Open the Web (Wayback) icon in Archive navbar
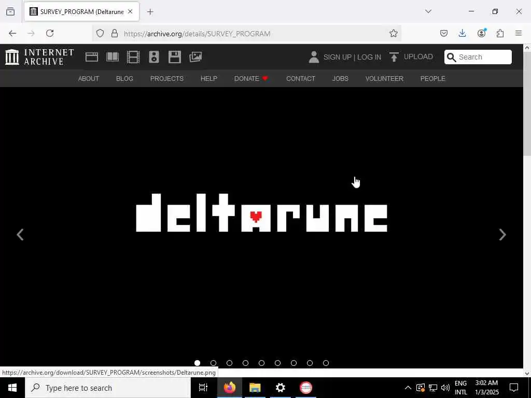 pos(91,57)
